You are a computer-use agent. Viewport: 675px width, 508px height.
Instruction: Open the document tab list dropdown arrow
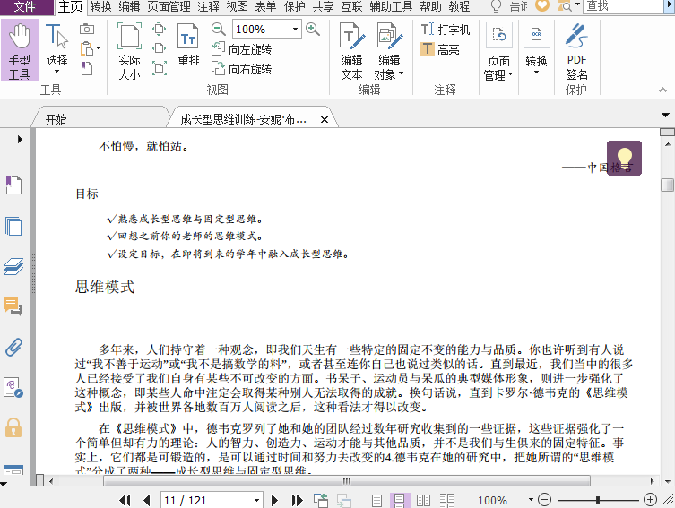pos(665,115)
